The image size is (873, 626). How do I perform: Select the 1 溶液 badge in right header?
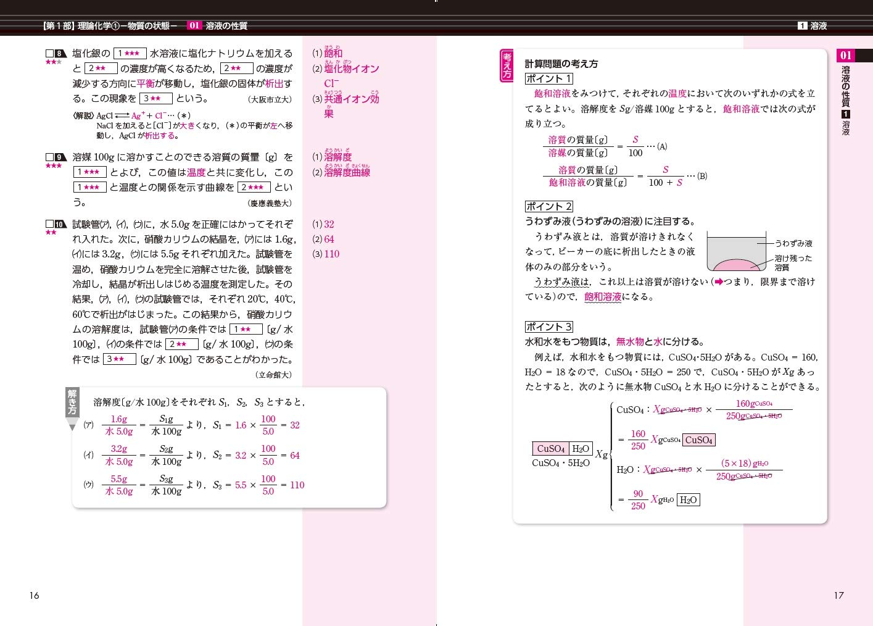(x=802, y=26)
